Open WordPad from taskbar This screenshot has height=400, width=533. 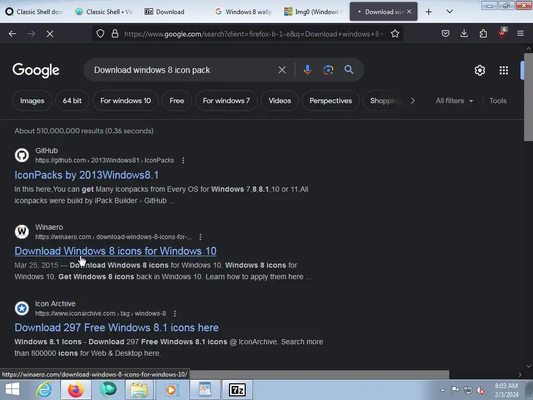(205, 390)
